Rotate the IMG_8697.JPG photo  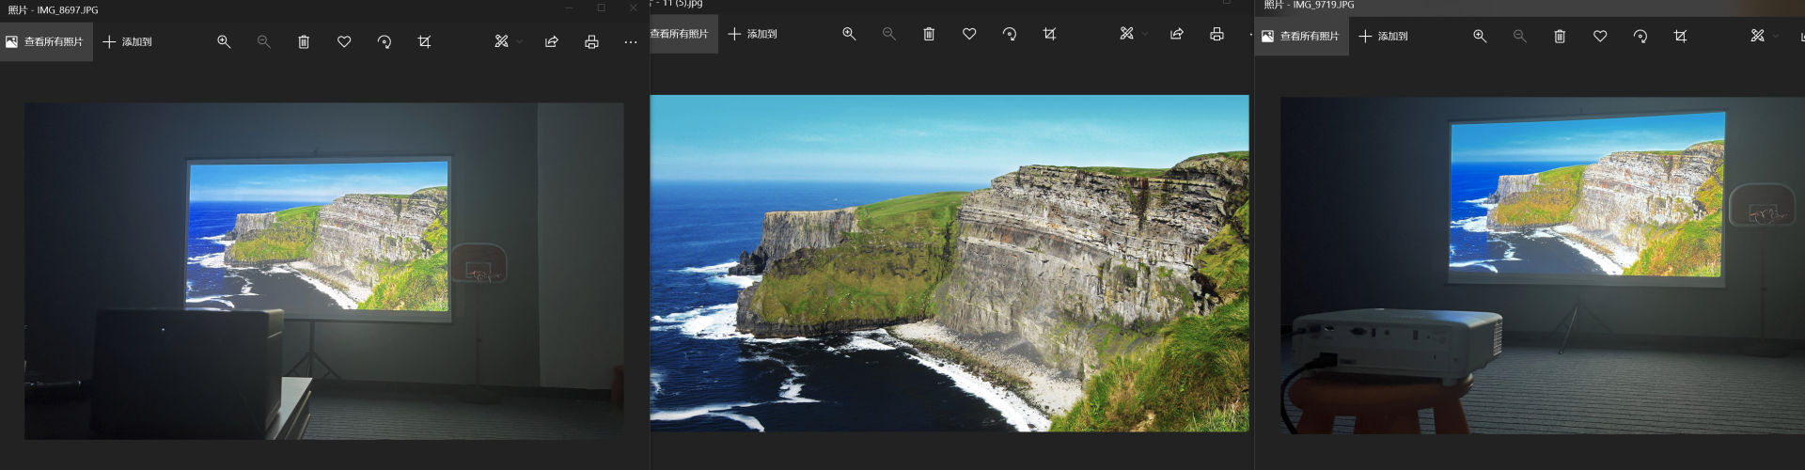(x=384, y=42)
